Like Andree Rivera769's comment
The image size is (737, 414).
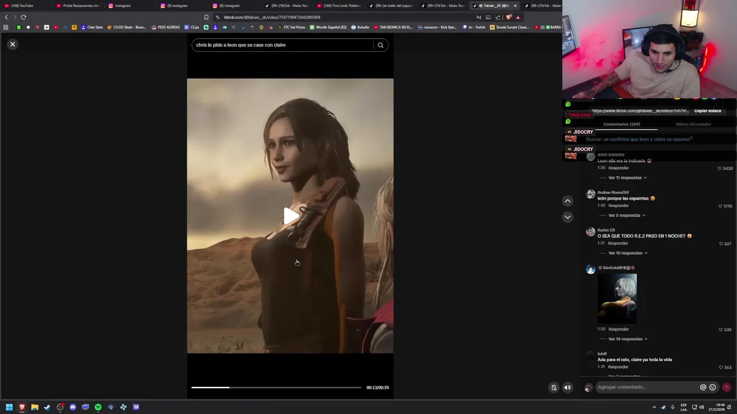pyautogui.click(x=720, y=206)
